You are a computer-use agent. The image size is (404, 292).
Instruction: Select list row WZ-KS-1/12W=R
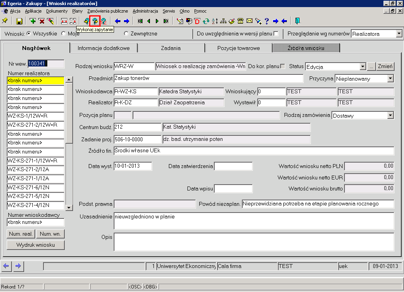pos(36,116)
